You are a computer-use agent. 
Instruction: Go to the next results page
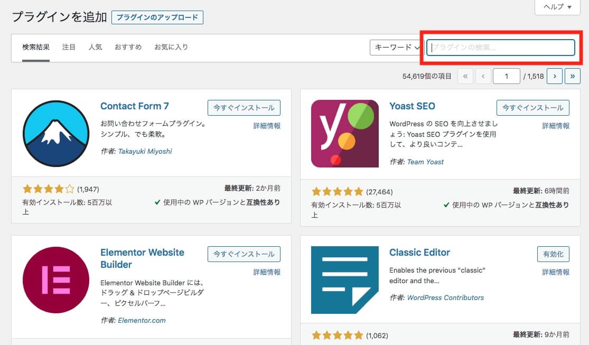click(555, 76)
